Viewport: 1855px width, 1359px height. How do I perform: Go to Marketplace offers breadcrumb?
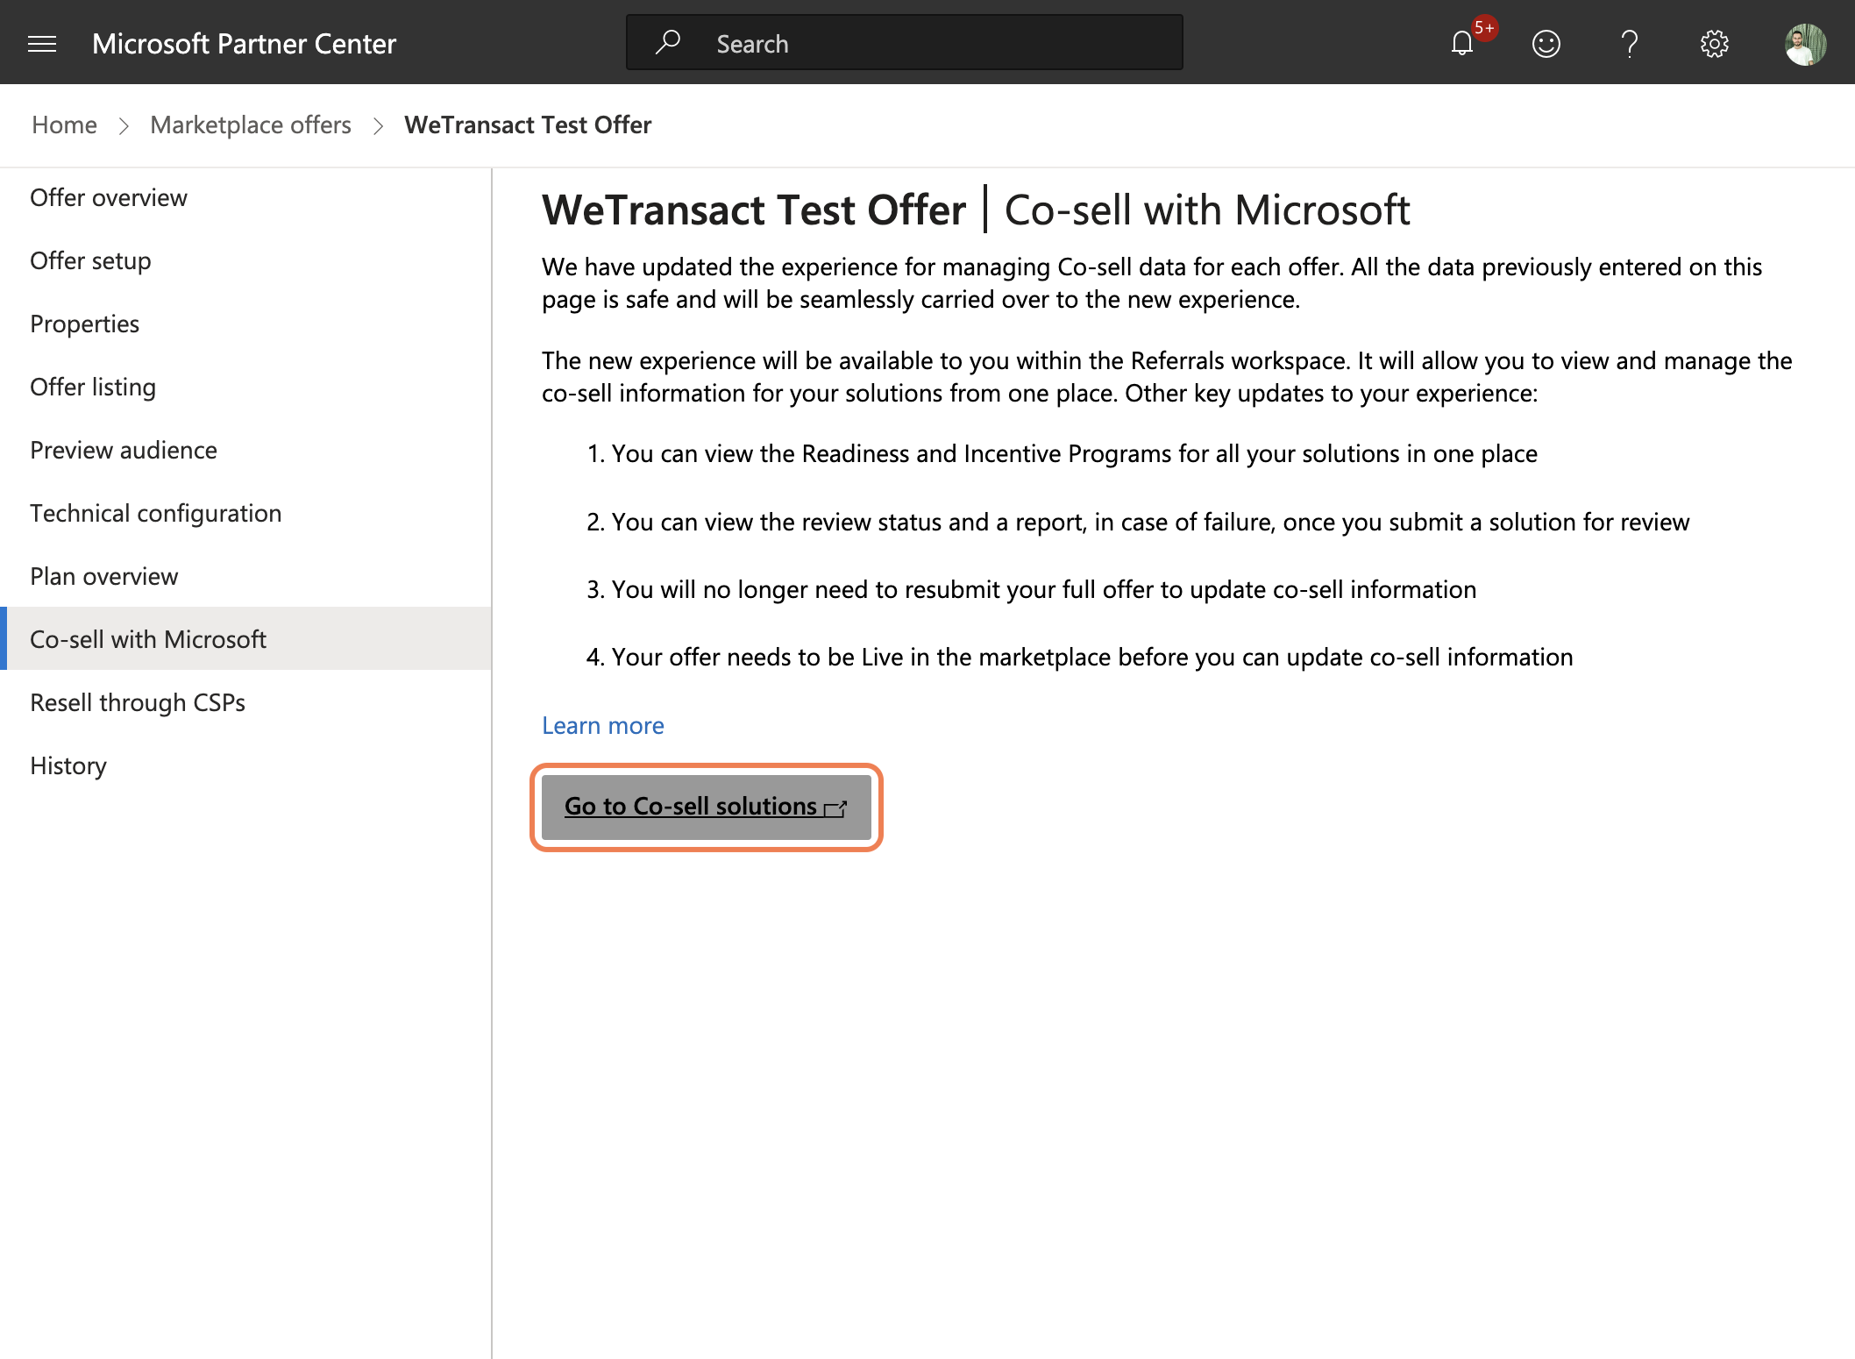[251, 125]
